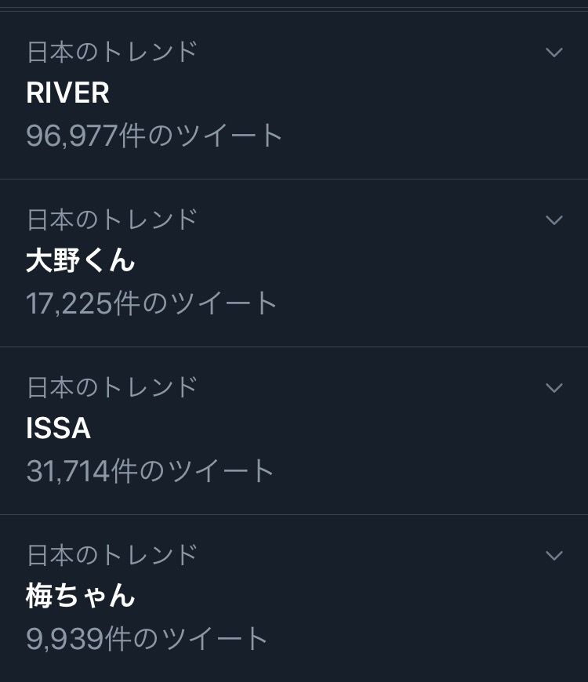Select the 31,714件のツイート count text
The width and height of the screenshot is (588, 682).
tap(150, 470)
